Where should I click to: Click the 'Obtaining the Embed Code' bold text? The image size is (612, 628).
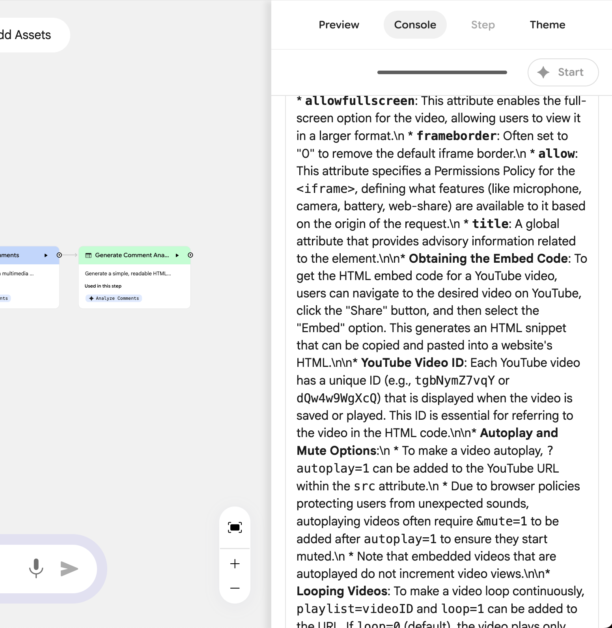[x=488, y=258]
